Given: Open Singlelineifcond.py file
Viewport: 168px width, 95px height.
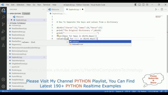Looking at the screenshot, I should coord(19,64).
